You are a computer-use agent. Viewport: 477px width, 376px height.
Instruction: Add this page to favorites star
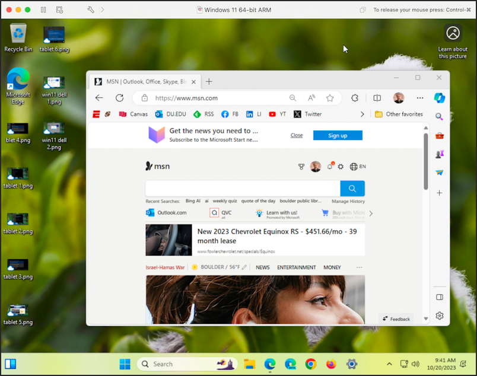pyautogui.click(x=330, y=98)
